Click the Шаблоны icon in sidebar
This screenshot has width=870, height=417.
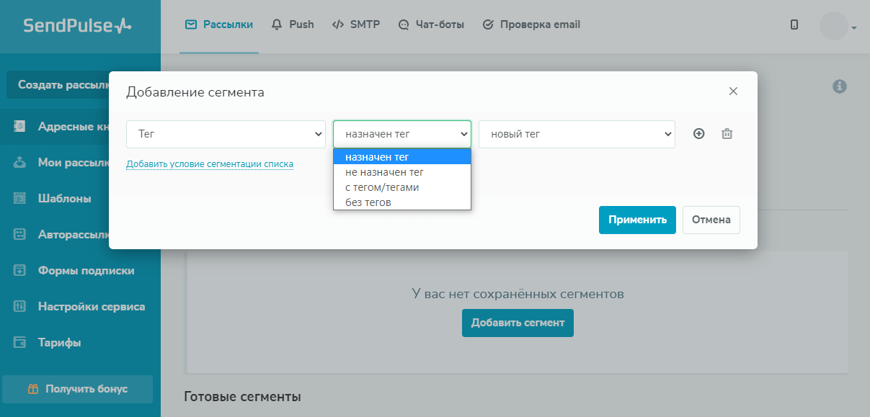point(20,199)
